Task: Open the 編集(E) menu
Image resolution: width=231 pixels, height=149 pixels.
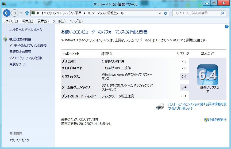Action: 28,21
